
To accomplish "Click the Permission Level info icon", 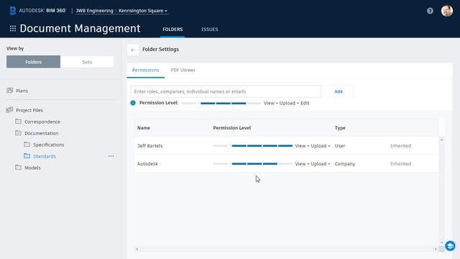I will click(x=133, y=103).
